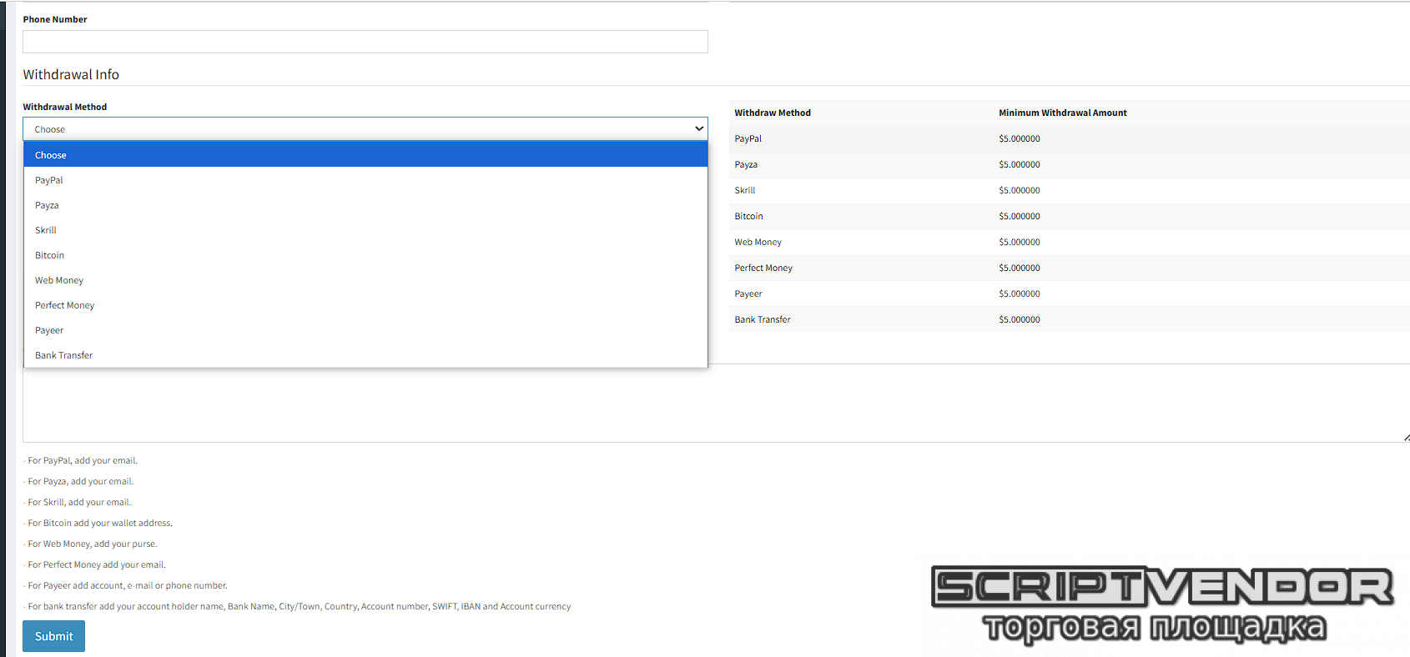Select Payeer from the dropdown list
This screenshot has height=657, width=1410.
(x=365, y=330)
